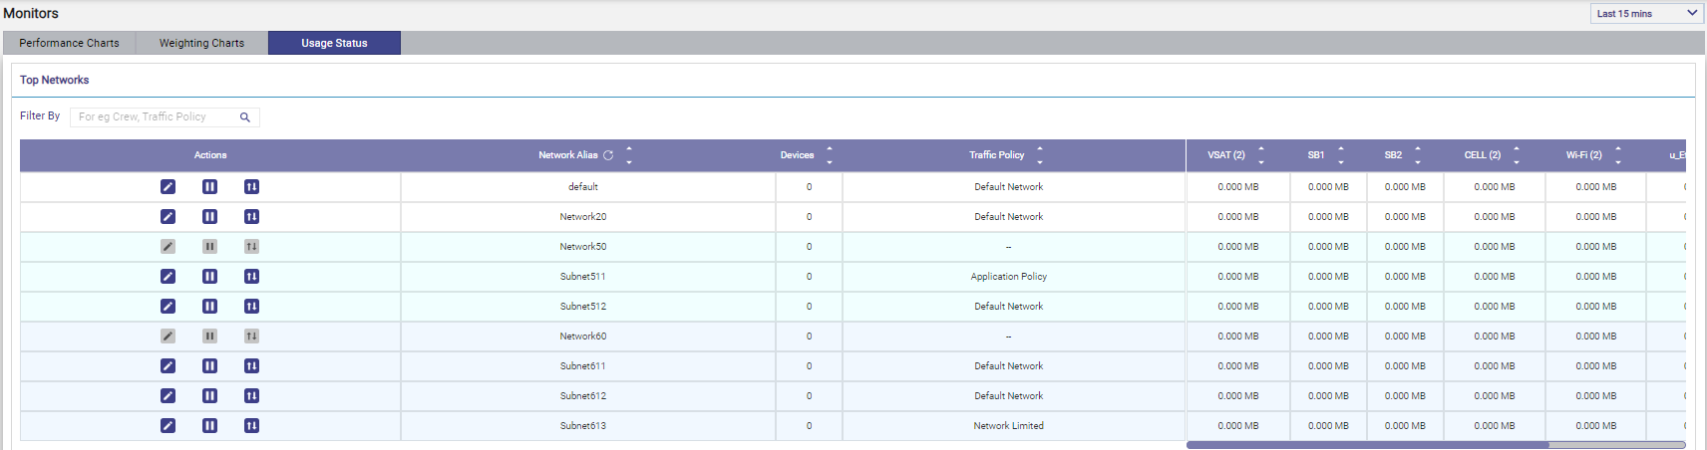
Task: Open the Last 15 mins time range dropdown
Action: (x=1646, y=13)
